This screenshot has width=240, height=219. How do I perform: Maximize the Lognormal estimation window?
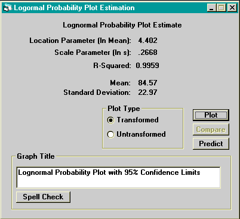point(221,8)
